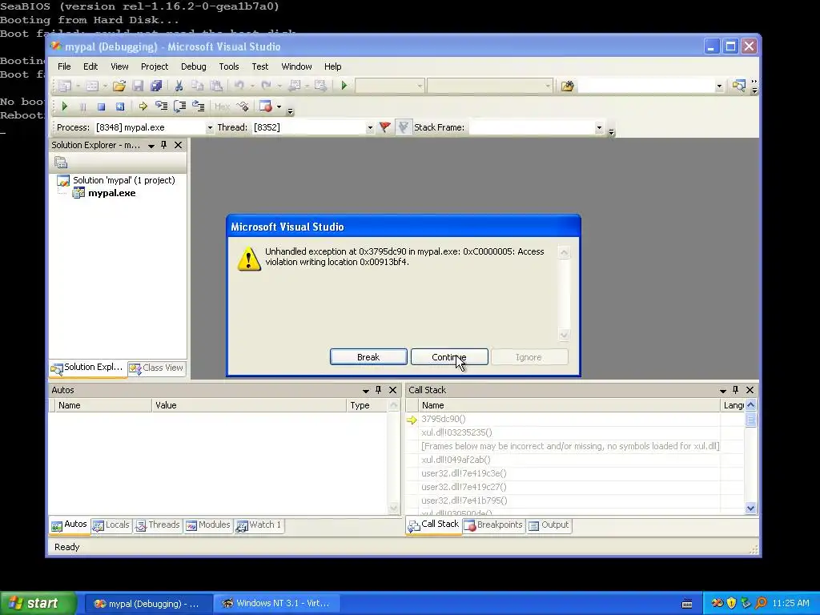Click the Solution Explorer window icon at toolbar end

pos(738,86)
